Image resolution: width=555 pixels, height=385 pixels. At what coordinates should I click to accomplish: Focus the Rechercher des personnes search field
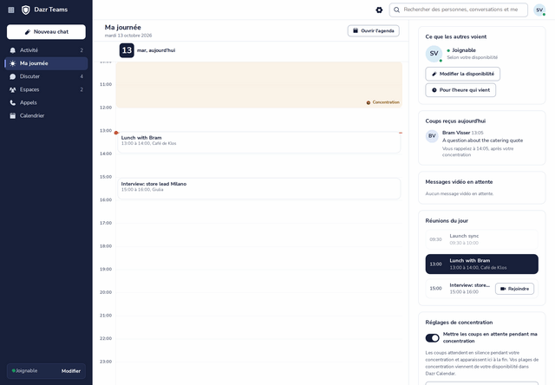click(x=459, y=10)
